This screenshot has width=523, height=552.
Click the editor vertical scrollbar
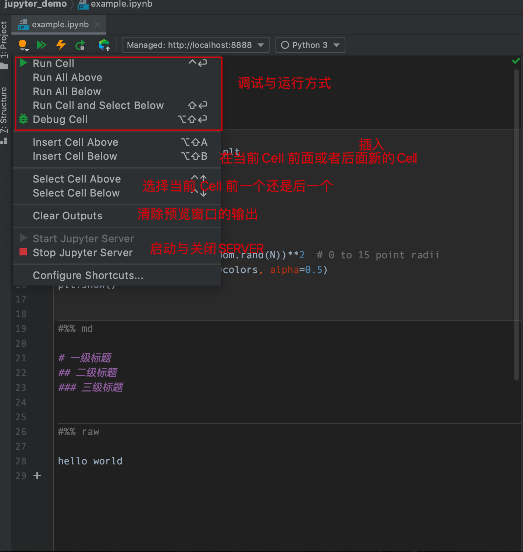point(516,224)
